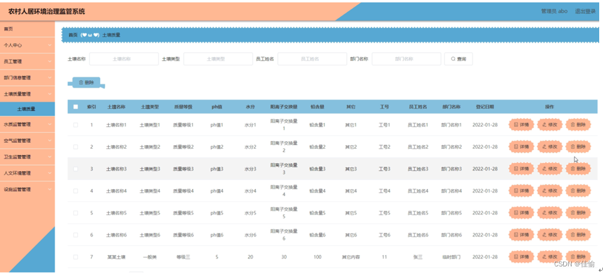Click 删除 in row 土壤名称5
This screenshot has height=273, width=604.
click(x=578, y=213)
